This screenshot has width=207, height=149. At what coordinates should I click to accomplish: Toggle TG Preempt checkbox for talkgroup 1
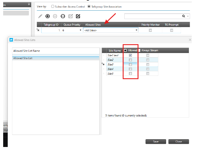pos(172,30)
